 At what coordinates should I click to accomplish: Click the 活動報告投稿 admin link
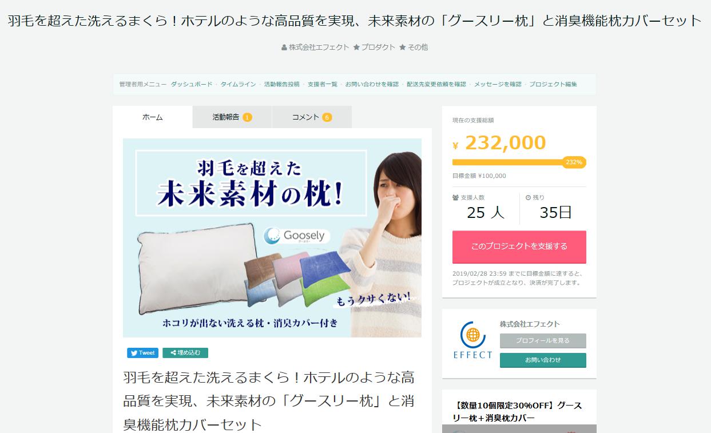tap(281, 84)
